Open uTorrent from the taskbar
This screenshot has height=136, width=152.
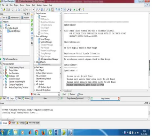(x=50, y=132)
